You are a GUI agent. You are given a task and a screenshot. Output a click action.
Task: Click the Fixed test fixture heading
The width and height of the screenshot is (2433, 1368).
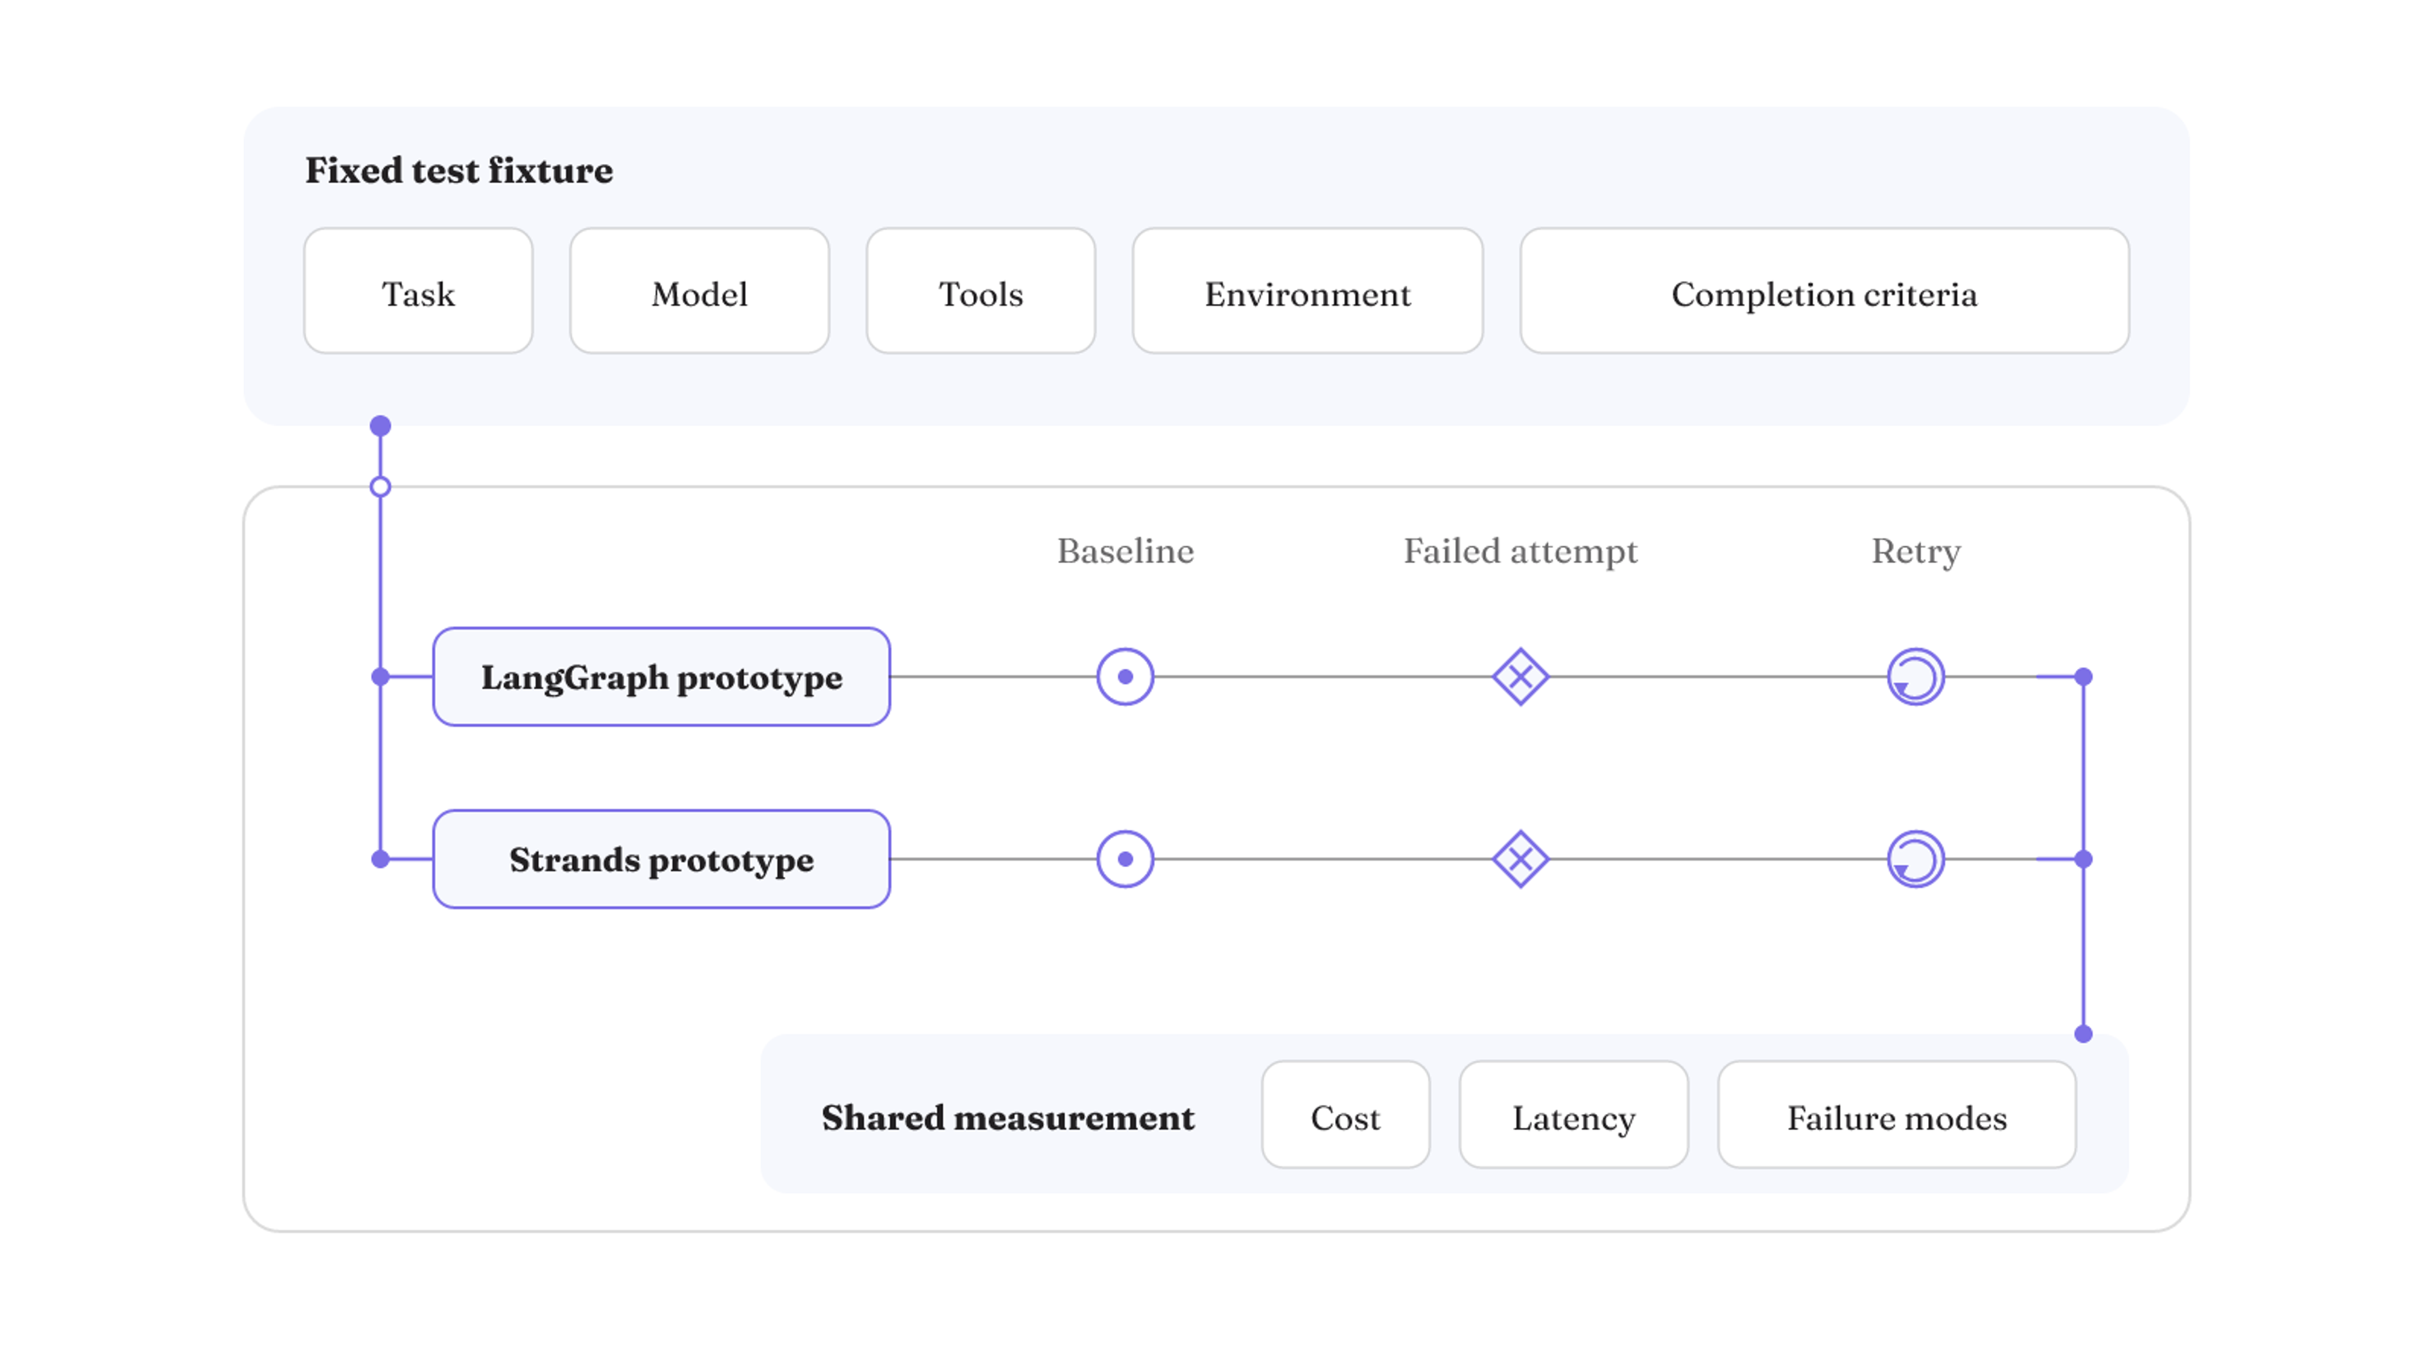tap(459, 170)
